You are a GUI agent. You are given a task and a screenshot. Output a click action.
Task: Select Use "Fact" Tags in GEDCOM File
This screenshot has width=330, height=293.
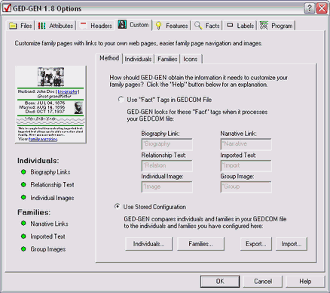coord(165,100)
